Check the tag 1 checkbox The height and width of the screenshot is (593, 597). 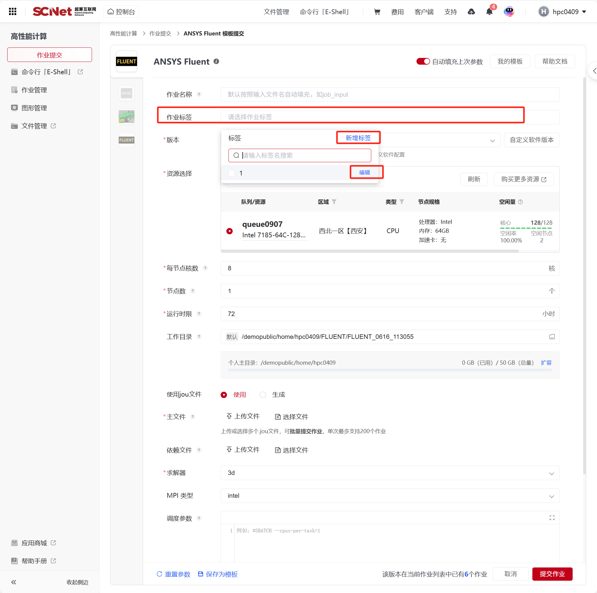[x=231, y=173]
